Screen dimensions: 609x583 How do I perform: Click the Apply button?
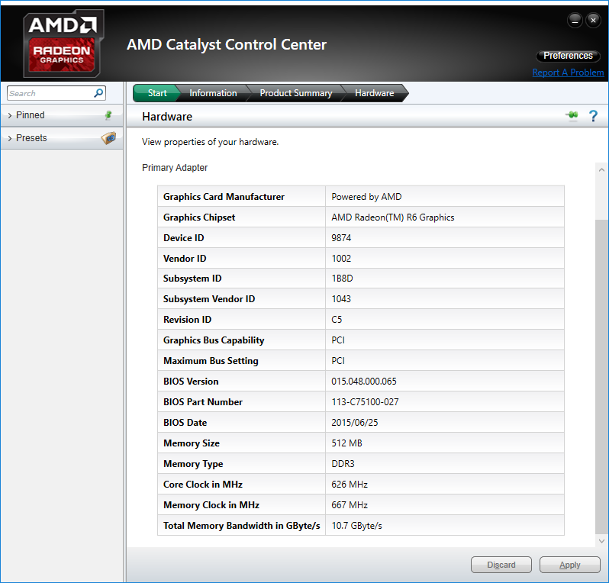click(570, 565)
